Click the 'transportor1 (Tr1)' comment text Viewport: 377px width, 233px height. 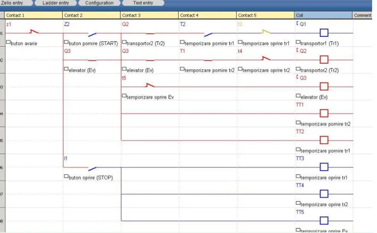click(319, 44)
